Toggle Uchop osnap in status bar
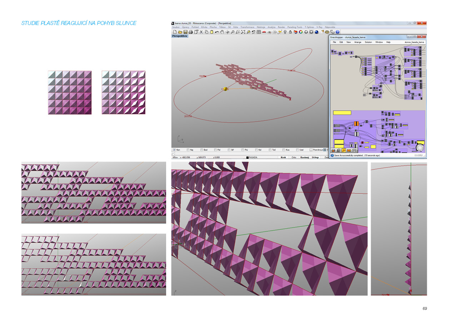The image size is (449, 317). 315,157
